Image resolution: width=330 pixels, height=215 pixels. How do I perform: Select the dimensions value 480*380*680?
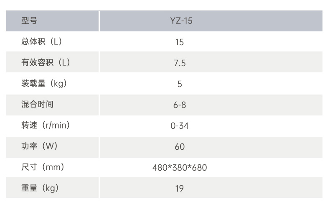180,168
